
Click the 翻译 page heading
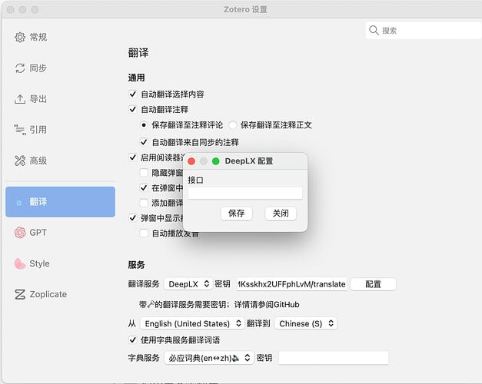(138, 53)
